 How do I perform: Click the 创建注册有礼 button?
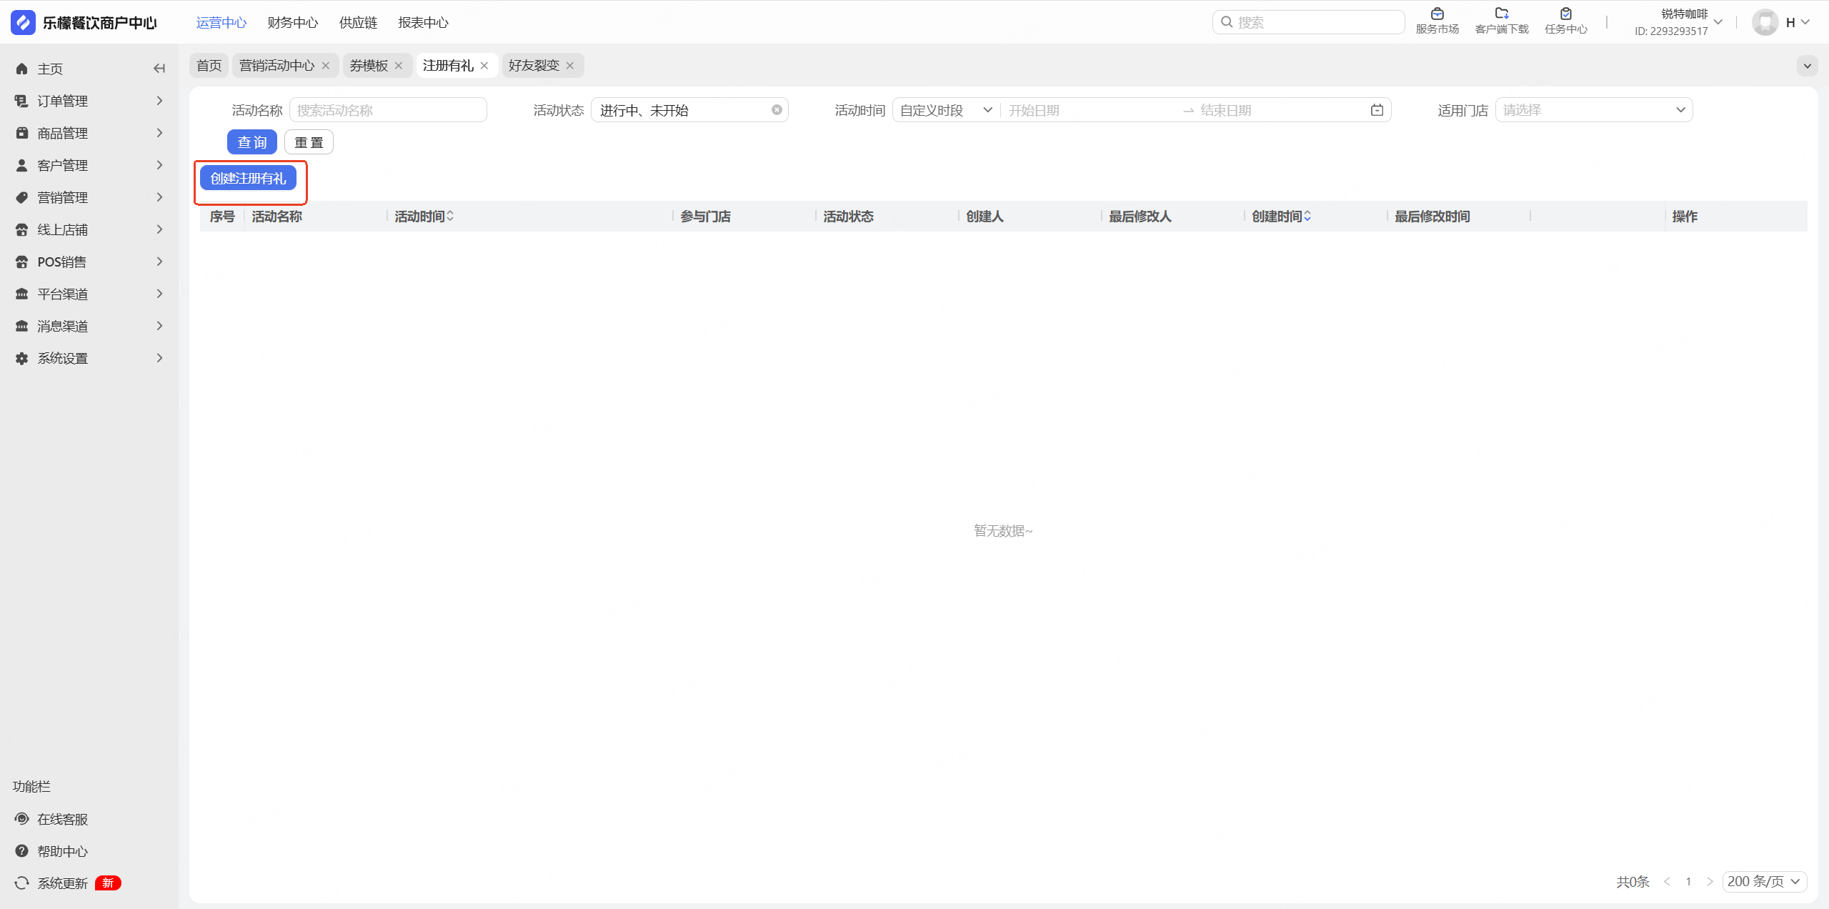tap(248, 178)
